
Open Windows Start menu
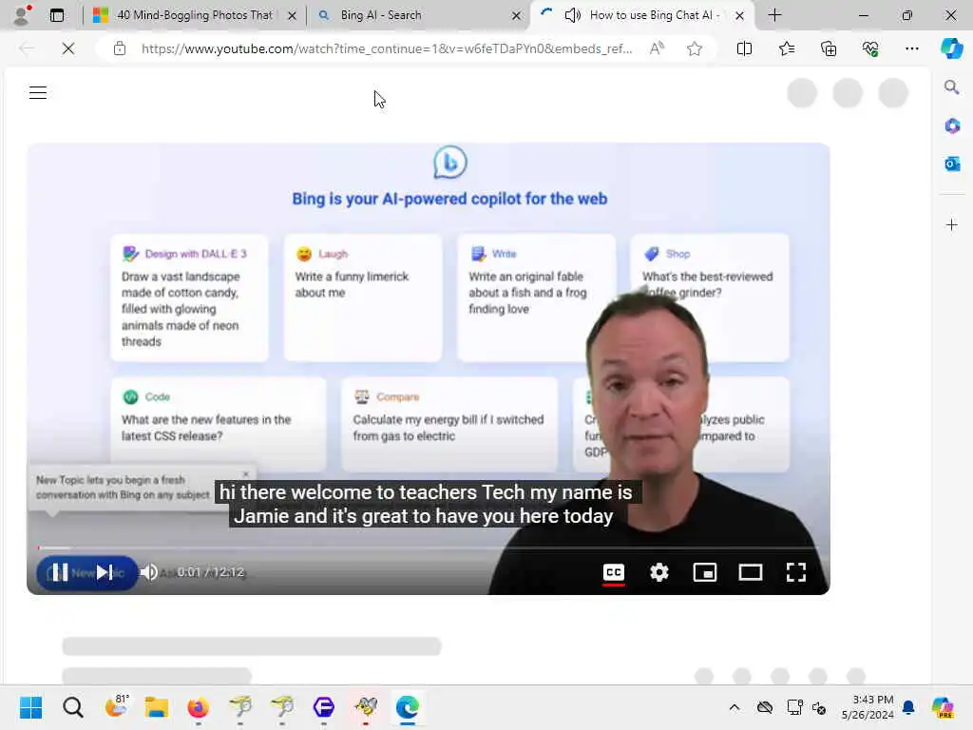tap(31, 707)
